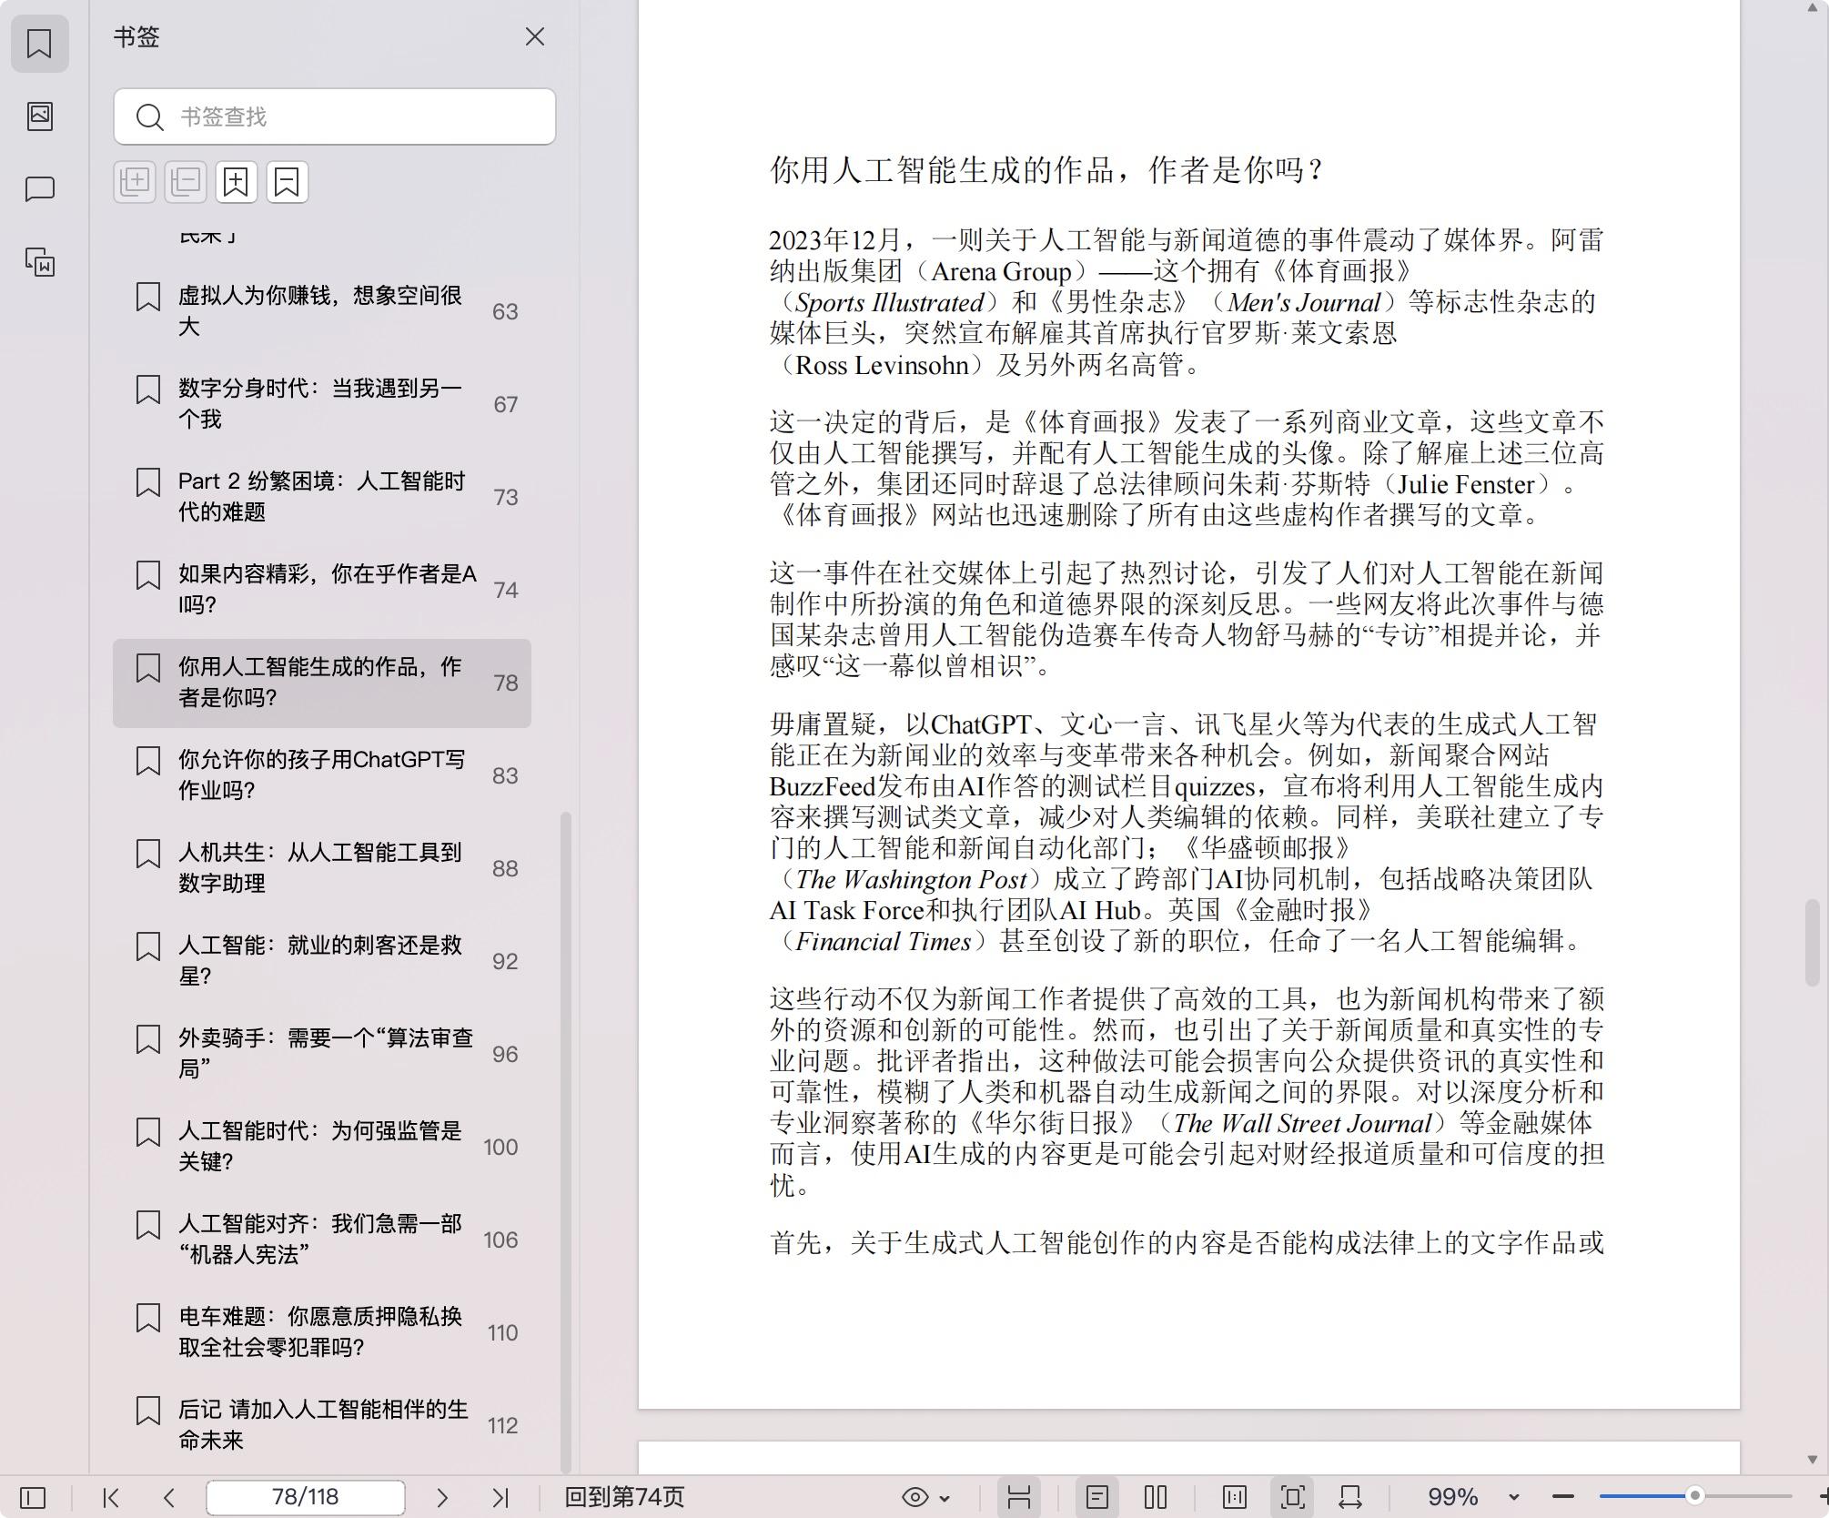
Task: Open bookmark 你允许你的孩子用ChatGPT写作业吗
Action: pos(322,775)
